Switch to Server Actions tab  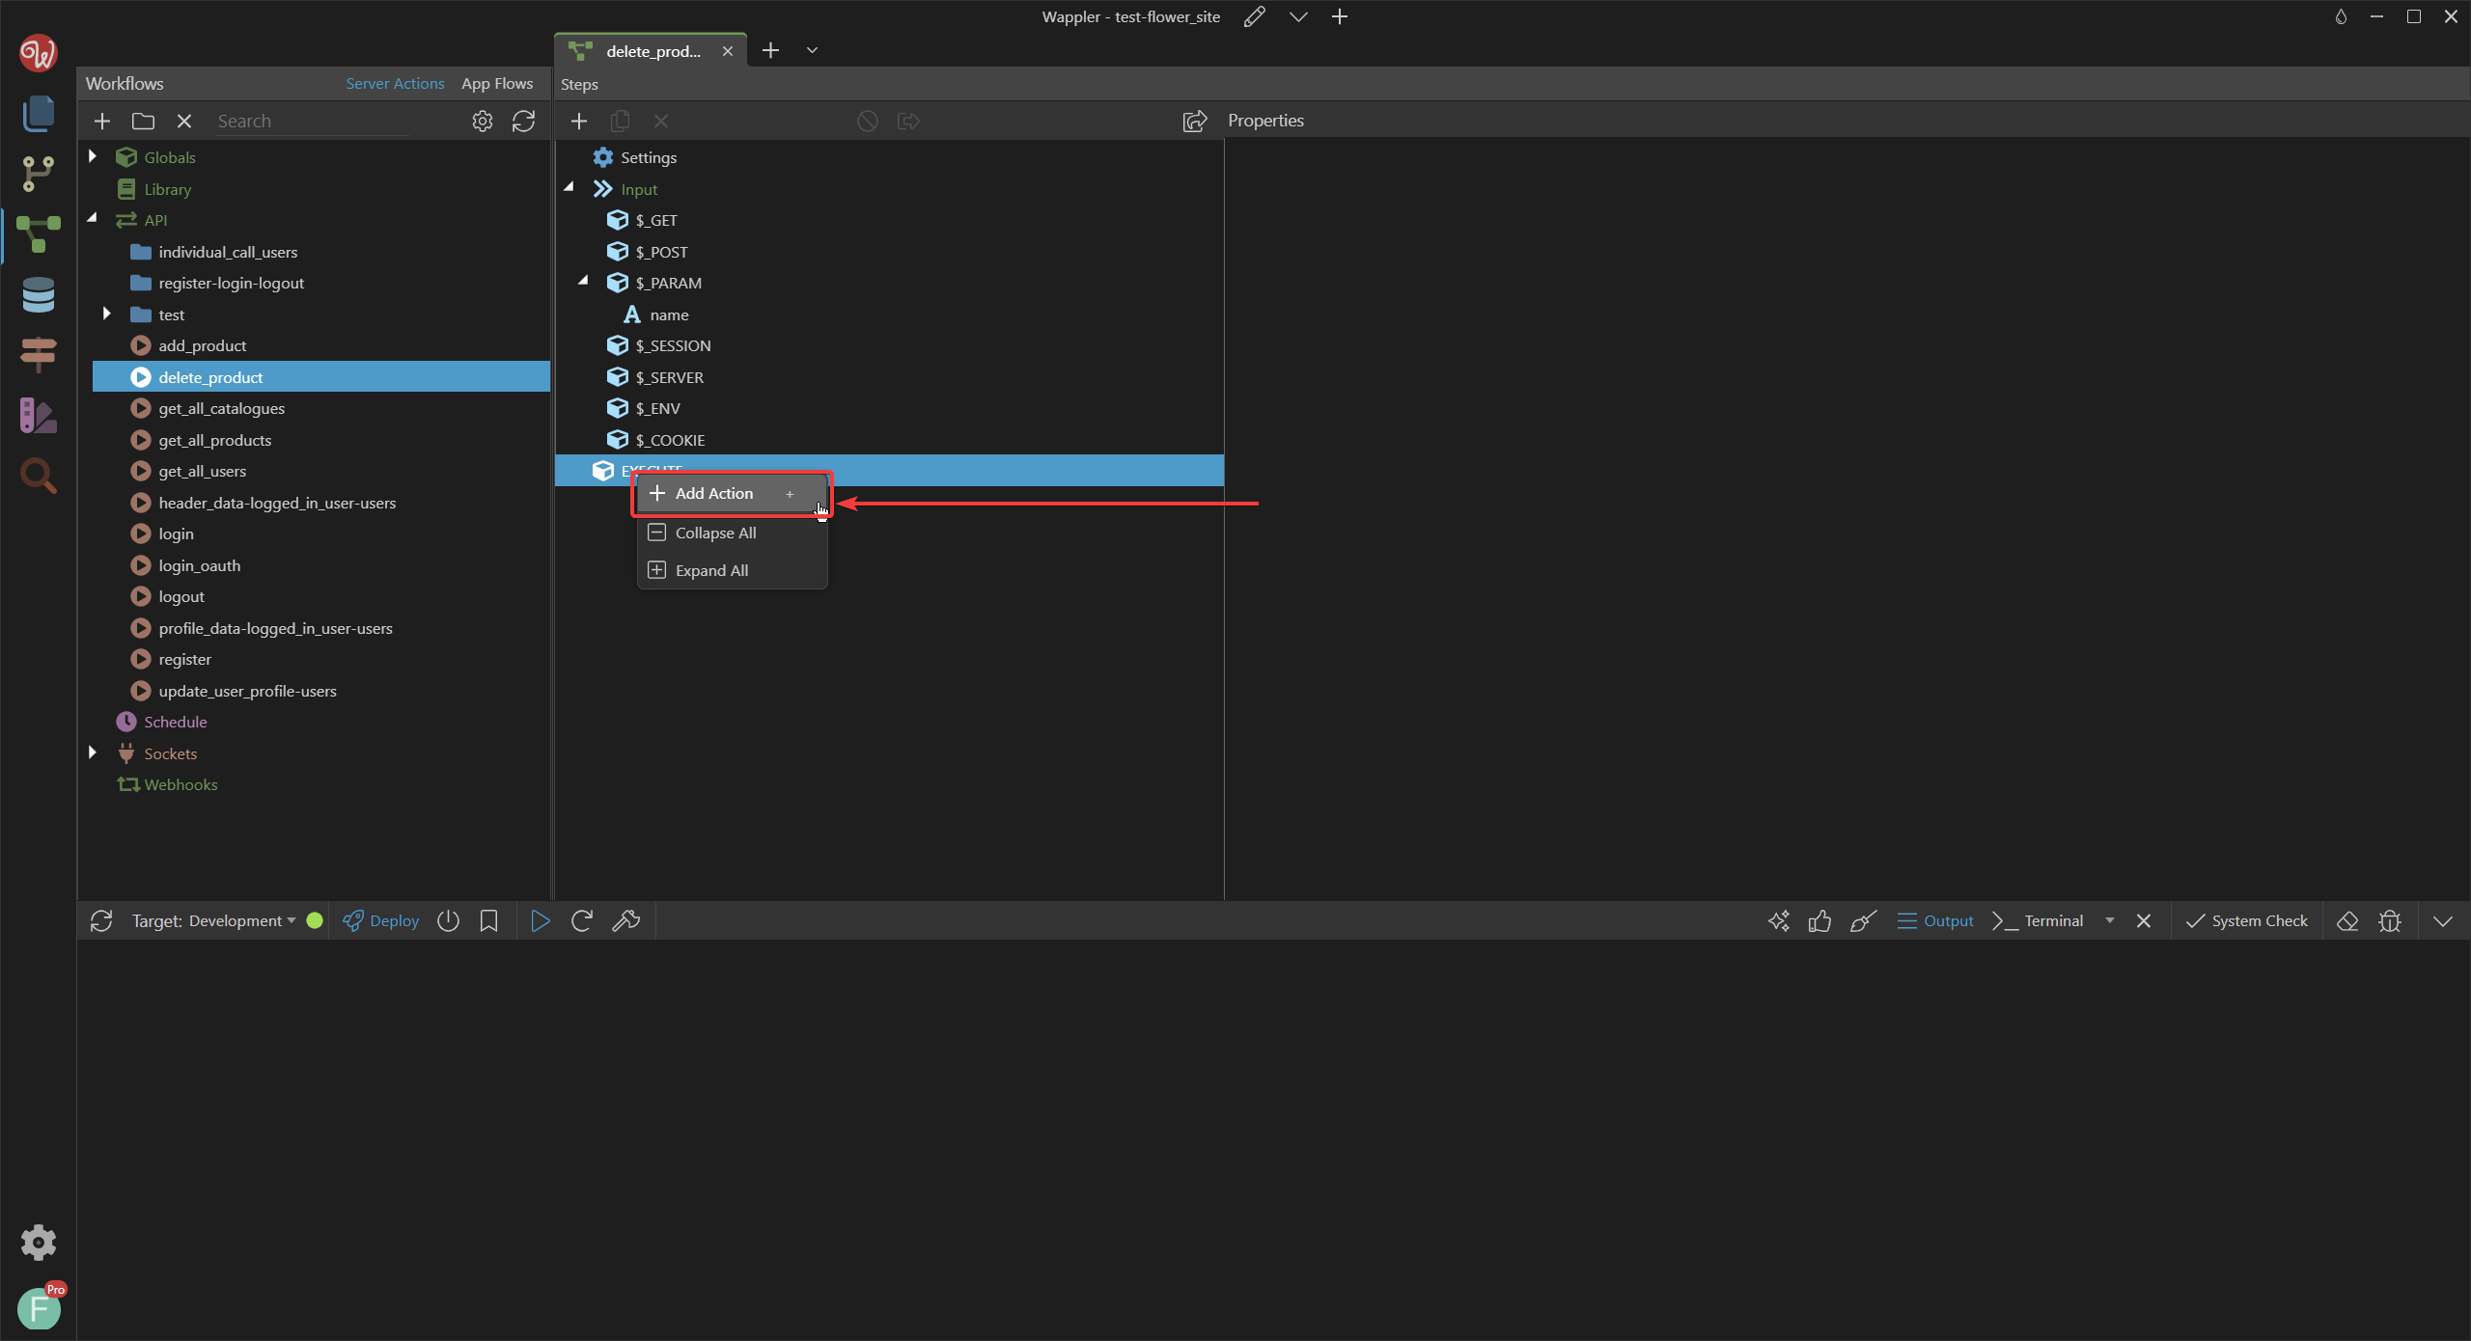click(395, 84)
